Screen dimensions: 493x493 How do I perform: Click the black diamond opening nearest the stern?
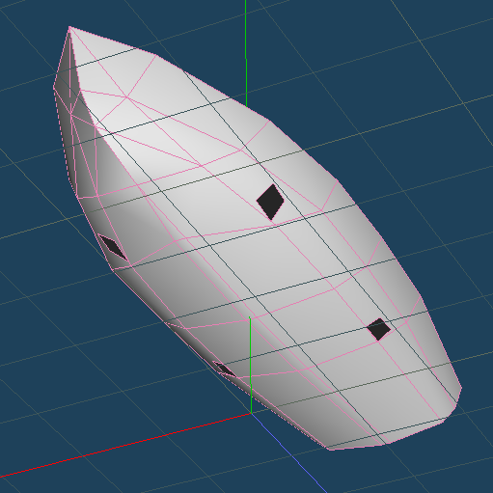click(379, 329)
